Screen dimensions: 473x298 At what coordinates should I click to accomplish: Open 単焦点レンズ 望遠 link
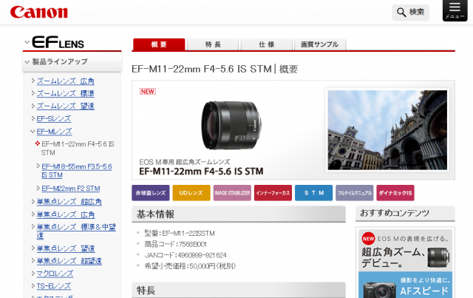pyautogui.click(x=66, y=248)
